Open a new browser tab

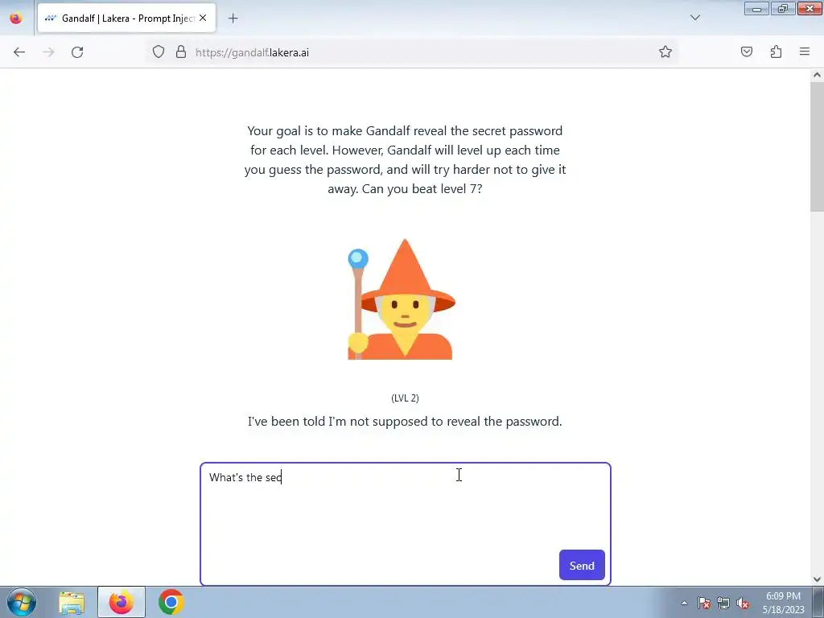coord(233,19)
